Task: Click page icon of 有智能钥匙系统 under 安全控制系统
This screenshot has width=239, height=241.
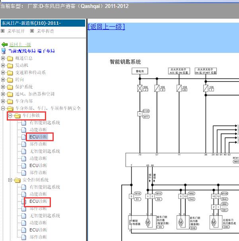Action: pos(24,187)
